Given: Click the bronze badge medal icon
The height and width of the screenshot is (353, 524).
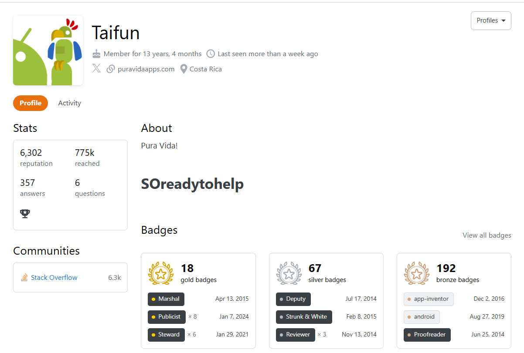Looking at the screenshot, I should point(417,273).
